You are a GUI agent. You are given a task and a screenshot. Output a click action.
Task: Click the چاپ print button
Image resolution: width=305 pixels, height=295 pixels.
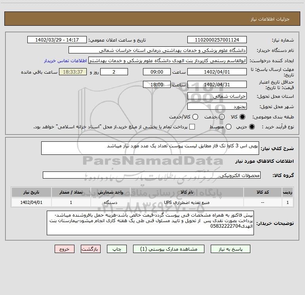[117, 249]
